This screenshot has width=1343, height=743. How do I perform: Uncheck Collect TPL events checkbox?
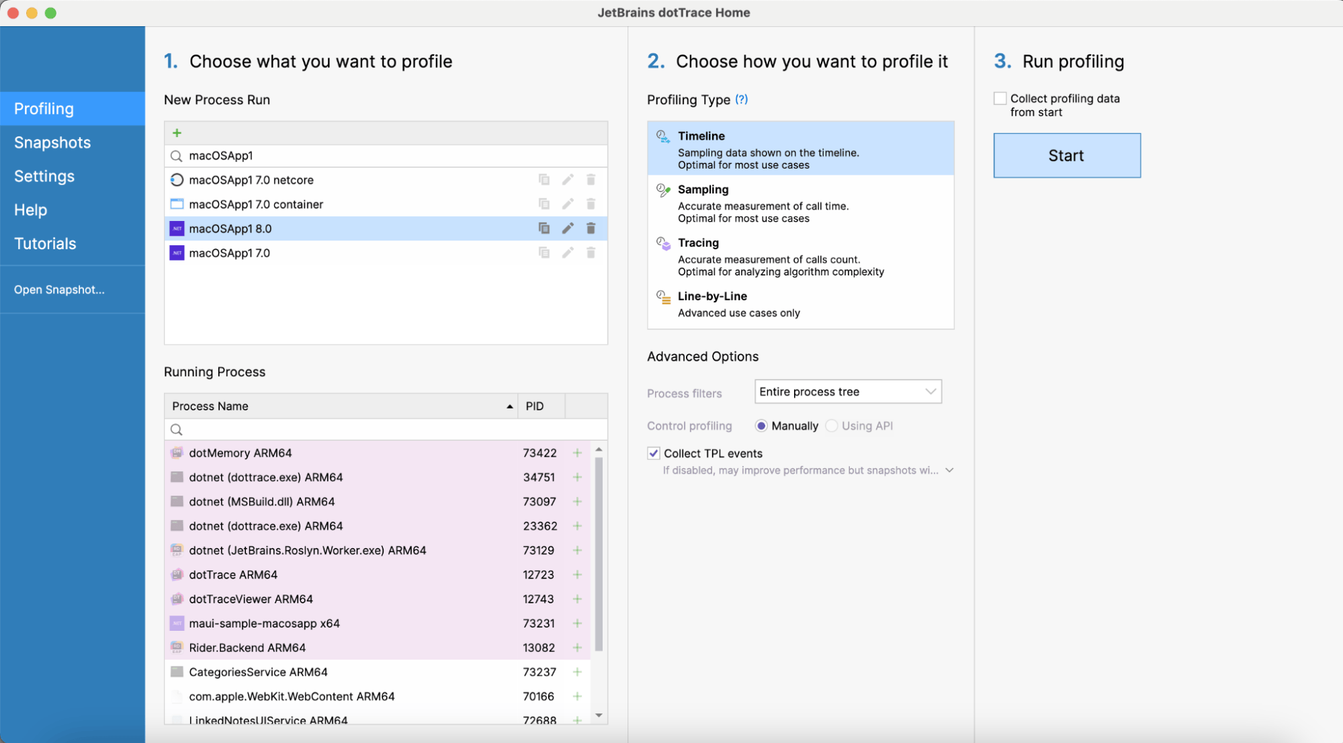point(654,453)
